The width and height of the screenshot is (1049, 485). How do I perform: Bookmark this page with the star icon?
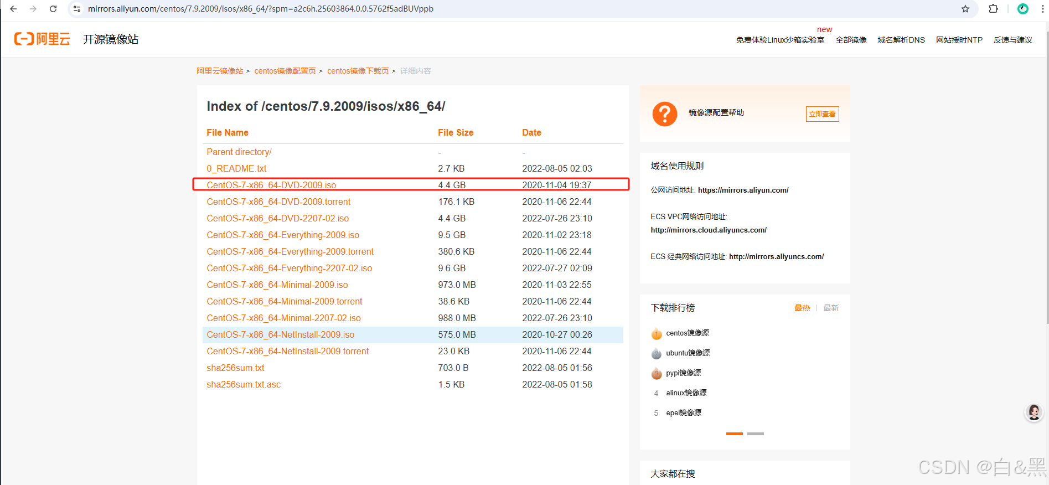(965, 9)
